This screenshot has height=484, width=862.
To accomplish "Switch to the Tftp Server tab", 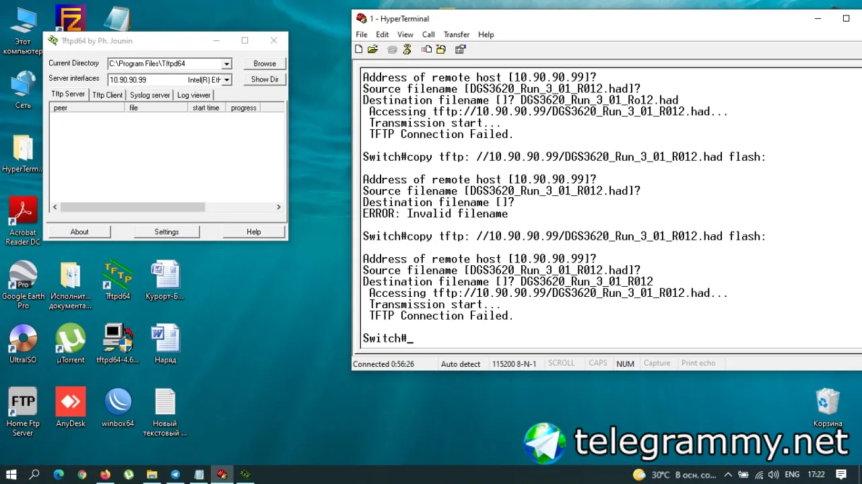I will pyautogui.click(x=68, y=94).
